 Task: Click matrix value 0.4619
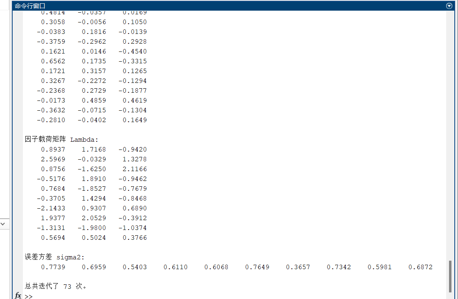coord(135,100)
